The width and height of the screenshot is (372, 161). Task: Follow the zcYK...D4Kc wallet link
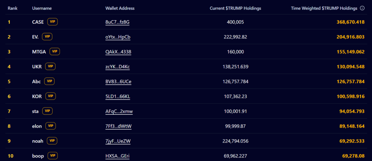pos(117,67)
